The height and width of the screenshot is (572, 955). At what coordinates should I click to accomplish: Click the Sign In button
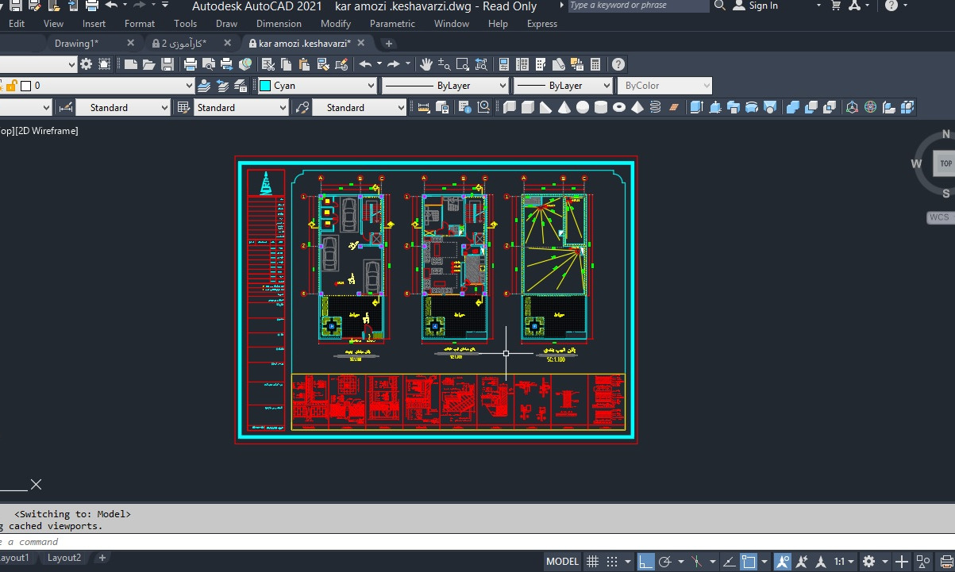click(755, 6)
